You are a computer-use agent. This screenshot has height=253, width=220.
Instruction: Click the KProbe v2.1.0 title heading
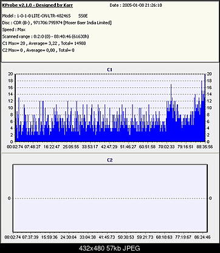[38, 5]
